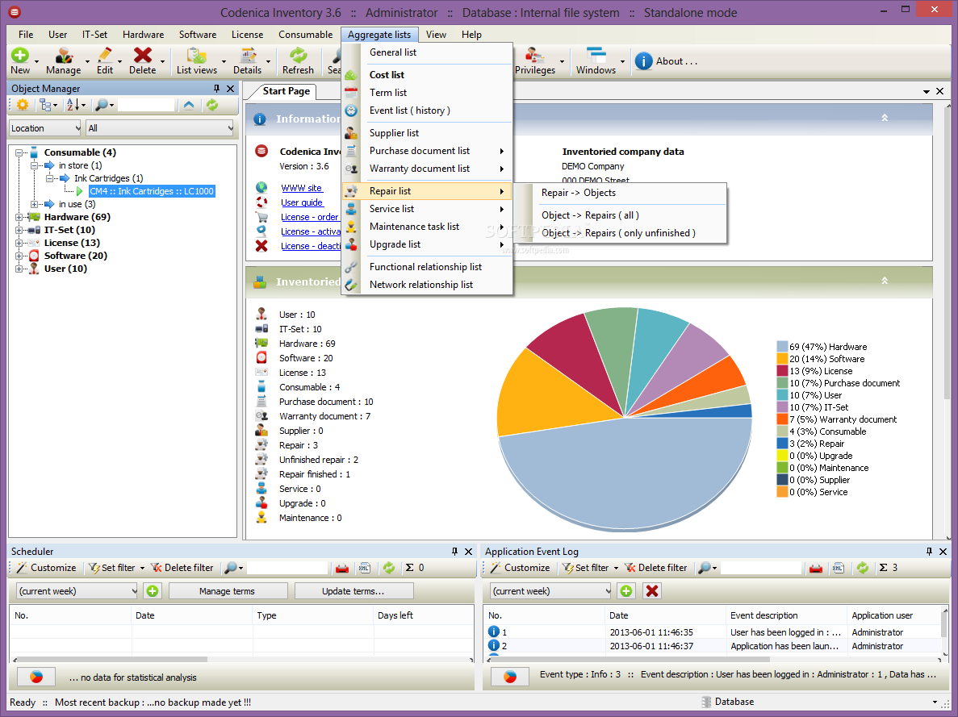This screenshot has width=958, height=717.
Task: Click the Update terms... button
Action: pos(353,591)
